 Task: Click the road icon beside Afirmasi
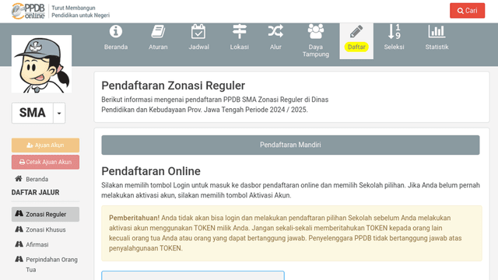tap(19, 244)
